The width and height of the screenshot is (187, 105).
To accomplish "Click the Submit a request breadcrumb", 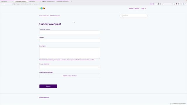I will 55,16.
